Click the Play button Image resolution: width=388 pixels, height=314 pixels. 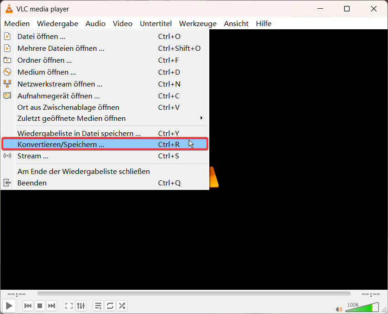point(9,306)
